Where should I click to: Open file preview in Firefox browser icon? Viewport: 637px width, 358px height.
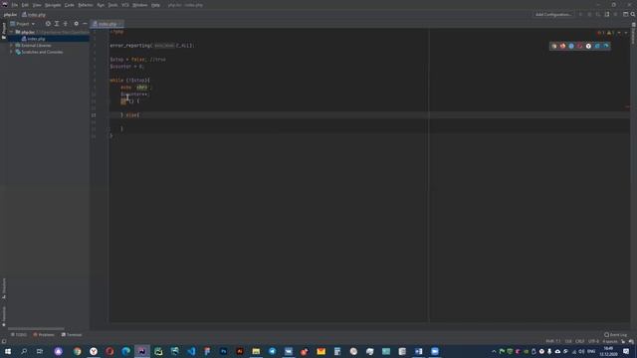click(x=562, y=46)
